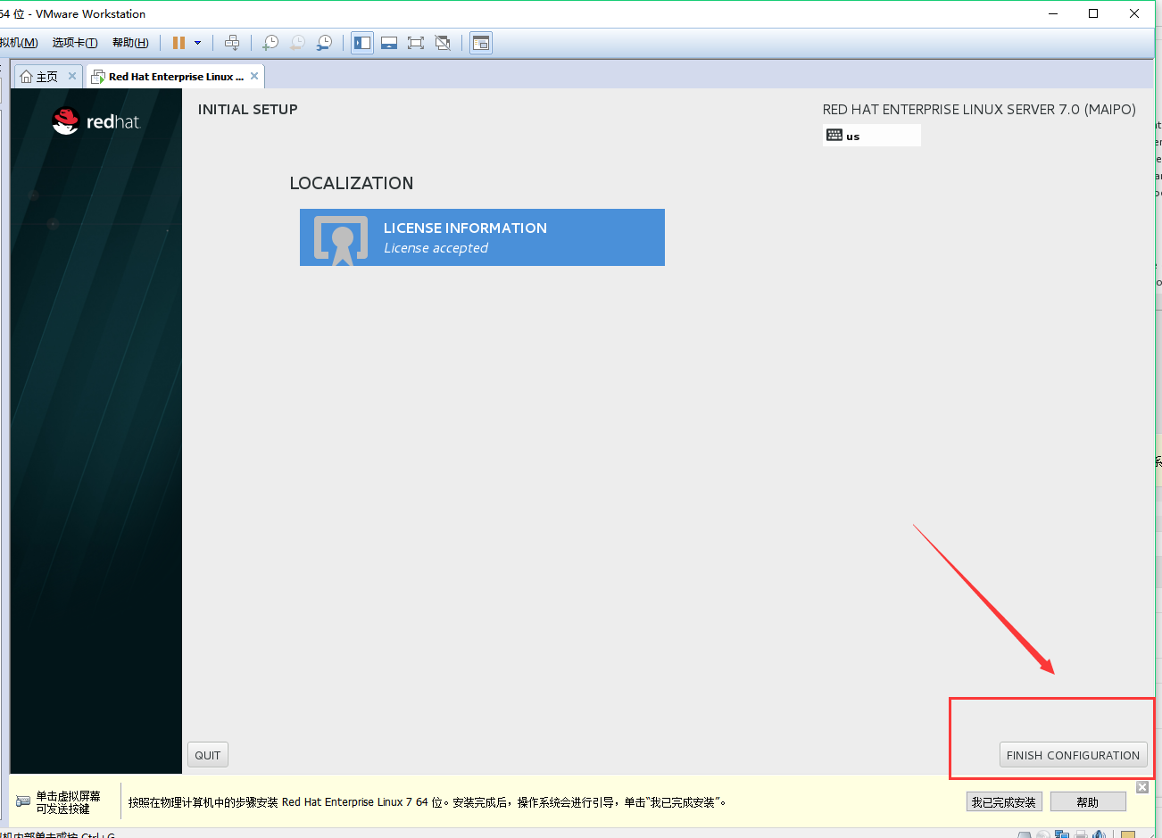
Task: Click the Unity mode toolbar icon
Action: click(443, 43)
